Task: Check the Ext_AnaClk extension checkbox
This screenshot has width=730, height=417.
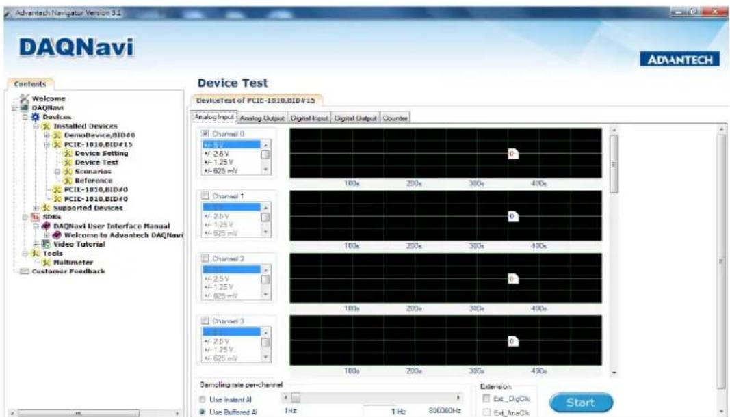Action: (x=486, y=412)
